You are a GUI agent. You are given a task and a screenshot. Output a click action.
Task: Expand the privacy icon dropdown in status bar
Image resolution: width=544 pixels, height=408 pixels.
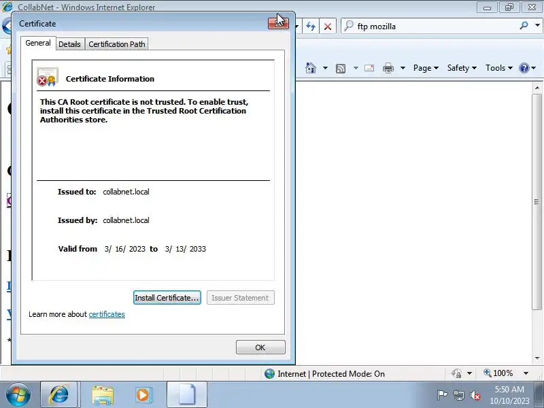(x=469, y=373)
